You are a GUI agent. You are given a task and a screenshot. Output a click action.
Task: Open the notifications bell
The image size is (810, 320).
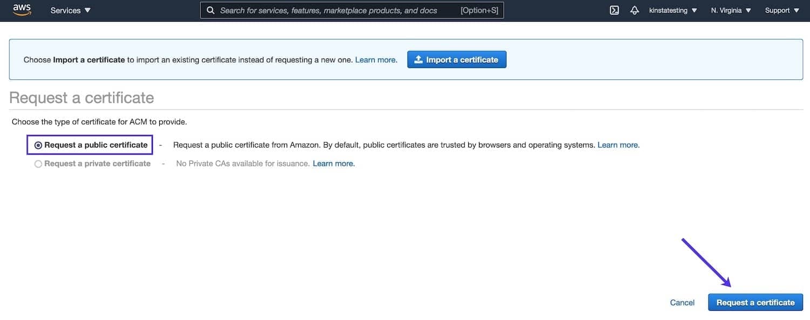pyautogui.click(x=634, y=10)
